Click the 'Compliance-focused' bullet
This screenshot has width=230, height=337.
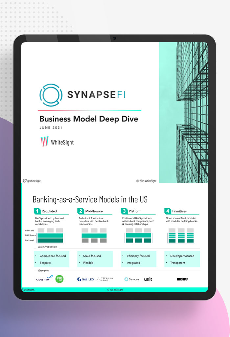tap(53, 256)
